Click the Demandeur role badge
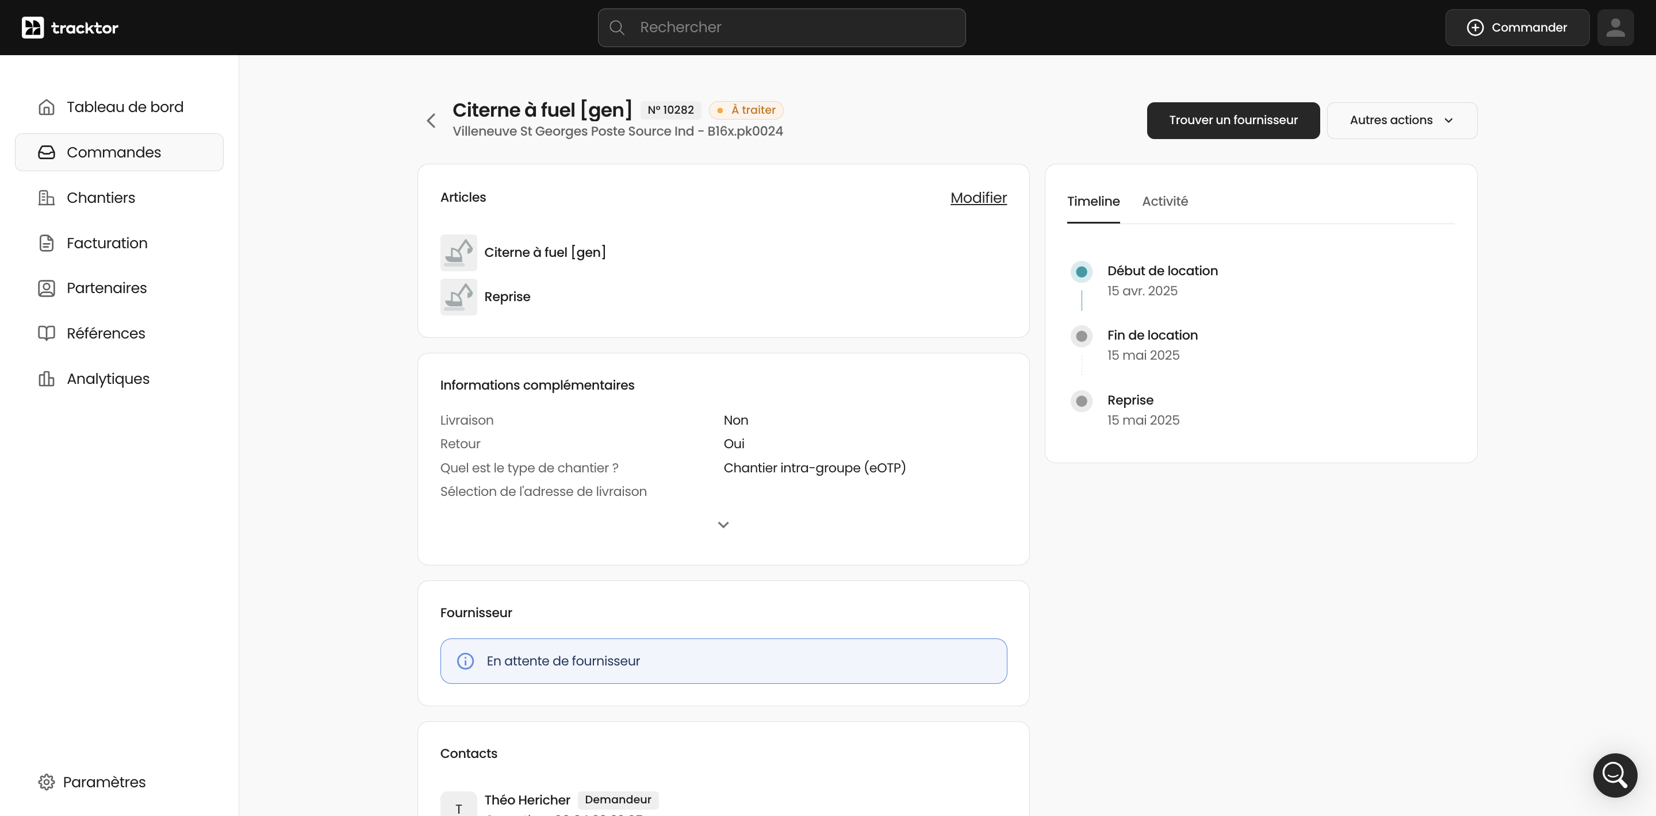 pyautogui.click(x=618, y=799)
